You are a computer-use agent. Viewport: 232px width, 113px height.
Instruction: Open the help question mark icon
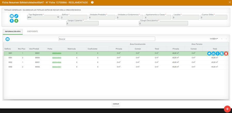click(x=92, y=2)
